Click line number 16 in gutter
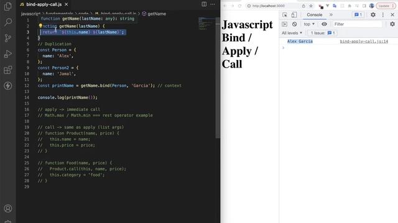 coord(27,109)
